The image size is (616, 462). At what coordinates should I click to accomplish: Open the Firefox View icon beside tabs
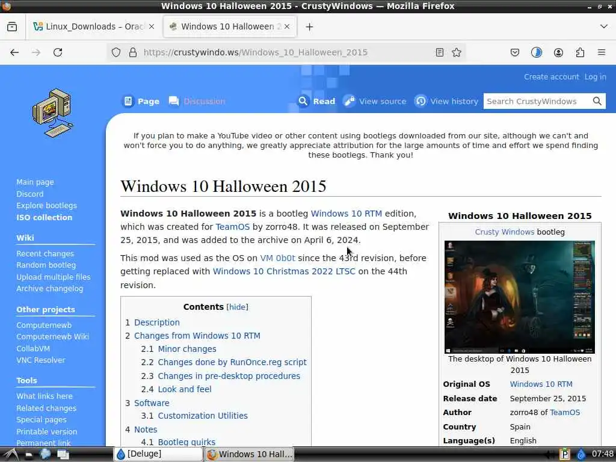click(x=12, y=26)
